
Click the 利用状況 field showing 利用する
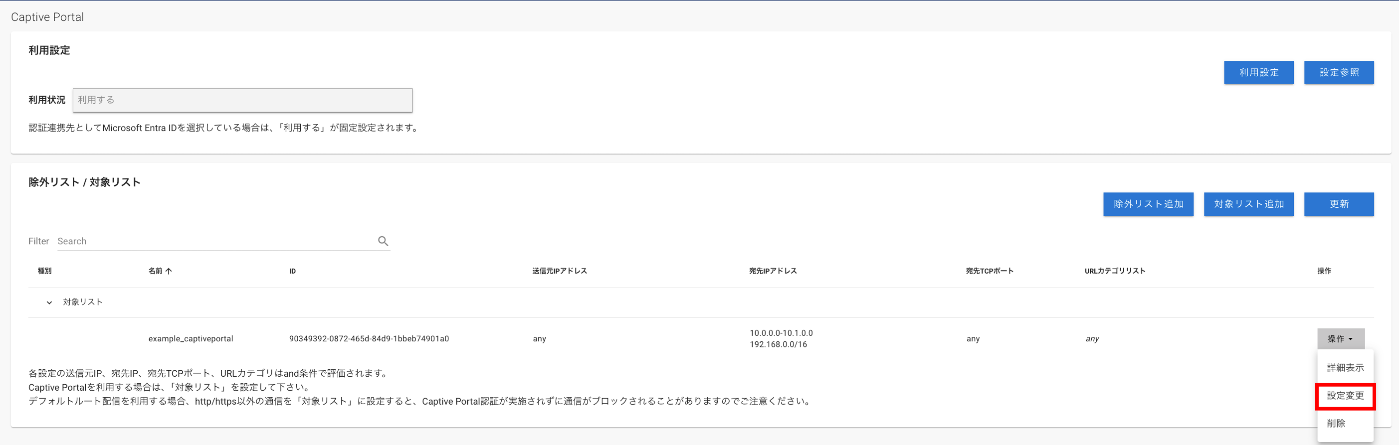click(x=242, y=100)
